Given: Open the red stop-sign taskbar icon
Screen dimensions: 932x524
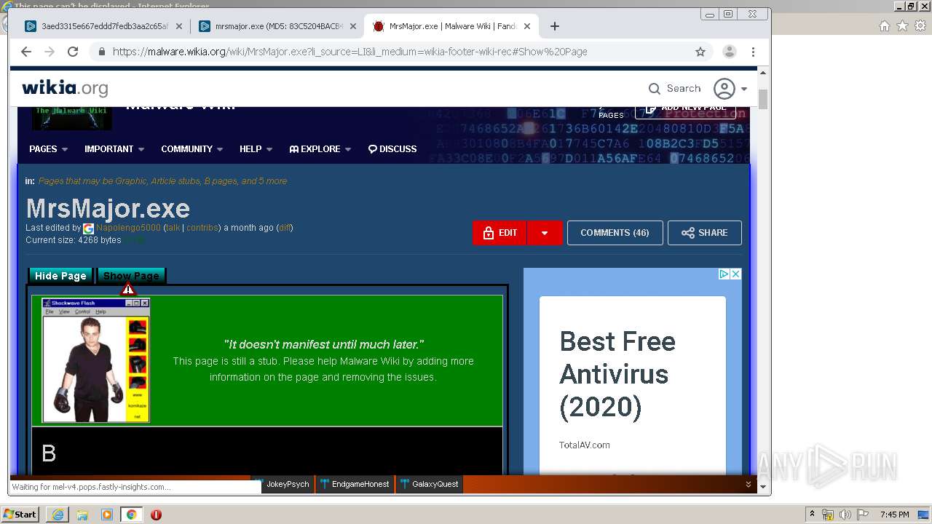Looking at the screenshot, I should 156,515.
